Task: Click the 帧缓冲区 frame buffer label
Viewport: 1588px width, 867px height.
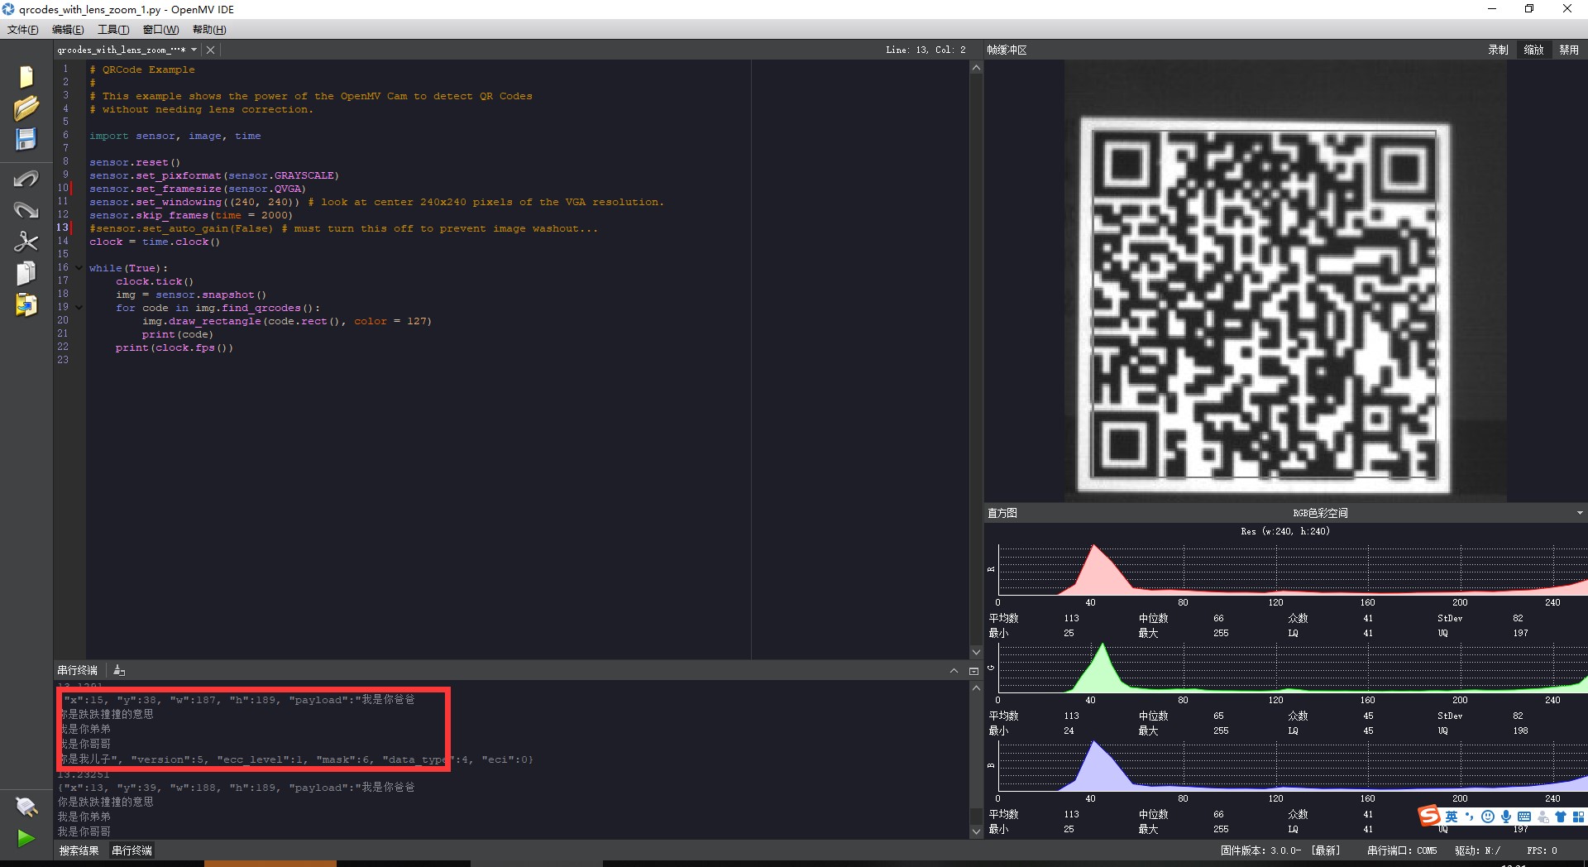Action: pyautogui.click(x=1007, y=50)
